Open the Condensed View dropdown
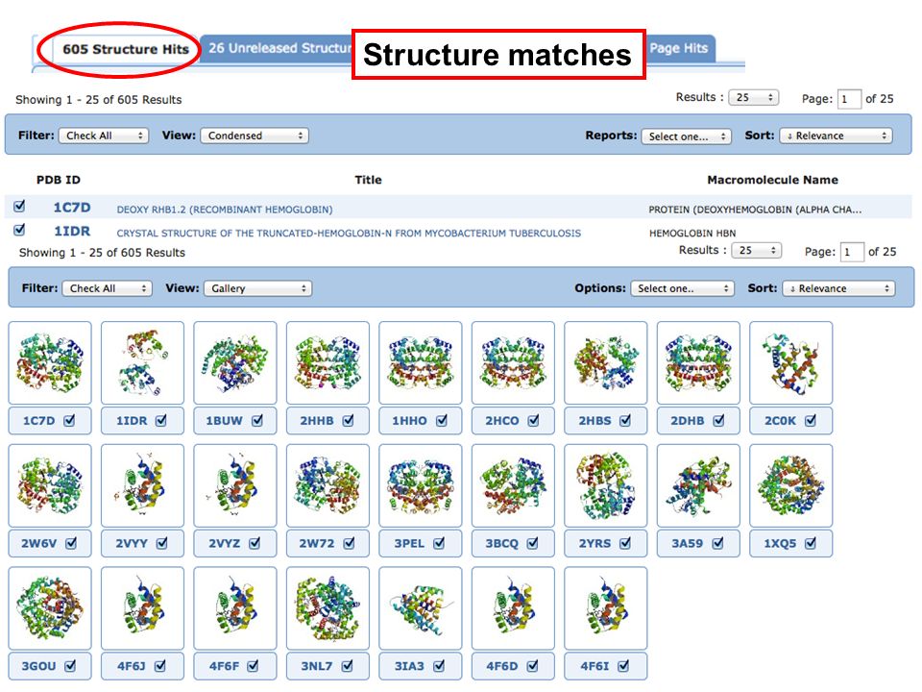Screen dimensions: 922x692 tap(255, 136)
